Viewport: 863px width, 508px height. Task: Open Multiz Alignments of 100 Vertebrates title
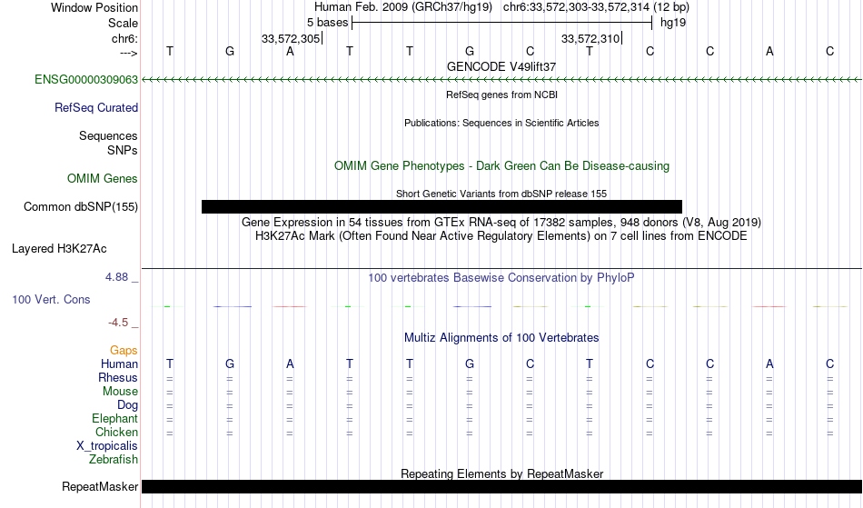pos(501,337)
